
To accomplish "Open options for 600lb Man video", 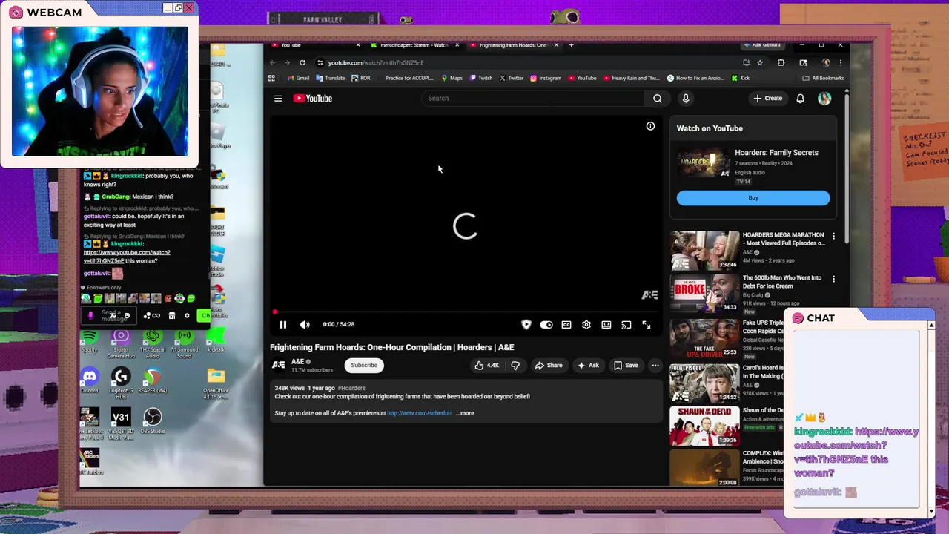I will 833,280.
